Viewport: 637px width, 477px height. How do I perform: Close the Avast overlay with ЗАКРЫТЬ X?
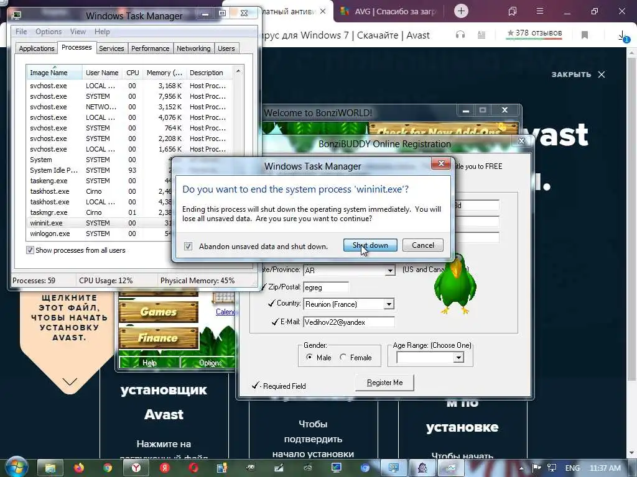tap(578, 75)
